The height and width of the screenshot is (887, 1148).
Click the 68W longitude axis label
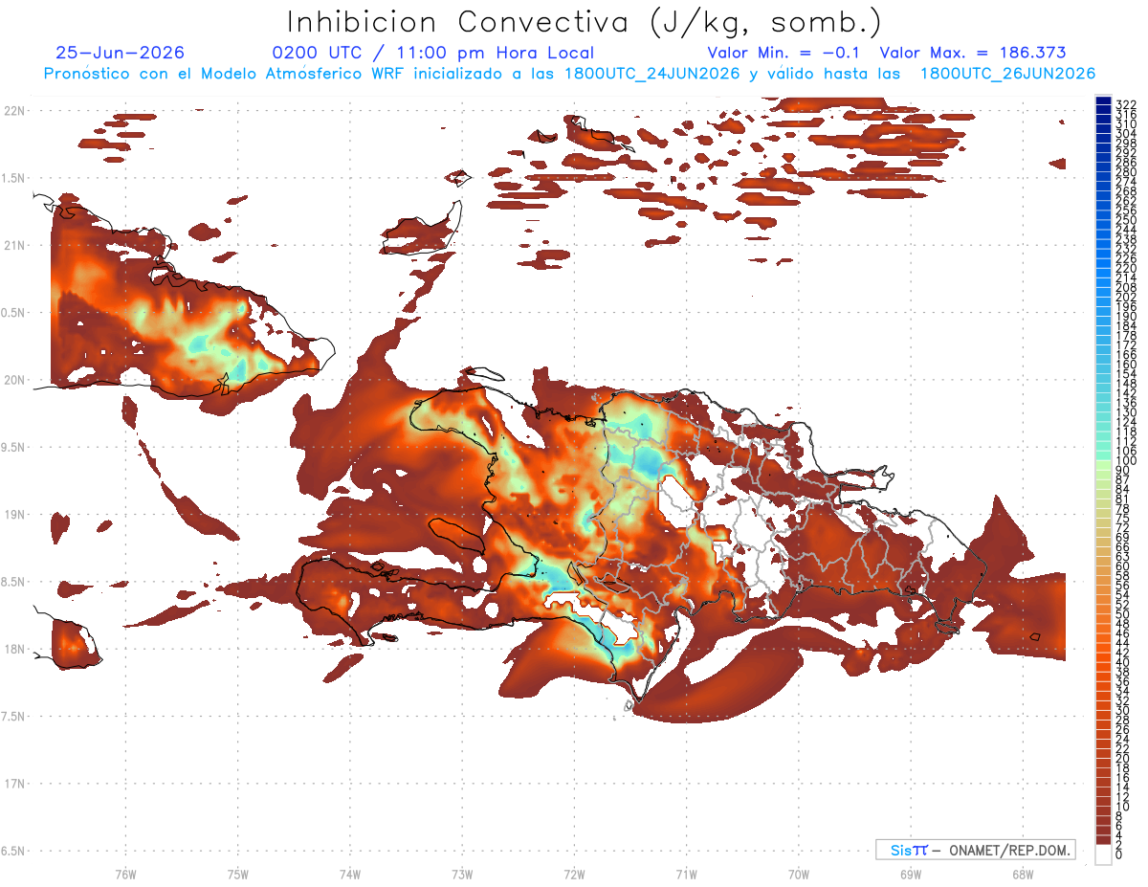click(1022, 873)
